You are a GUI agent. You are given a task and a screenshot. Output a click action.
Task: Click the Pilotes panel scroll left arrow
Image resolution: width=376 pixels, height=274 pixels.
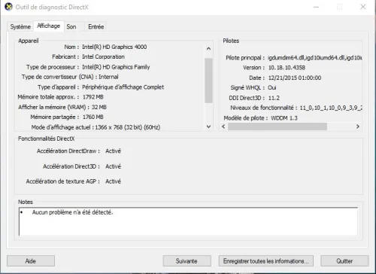223,126
